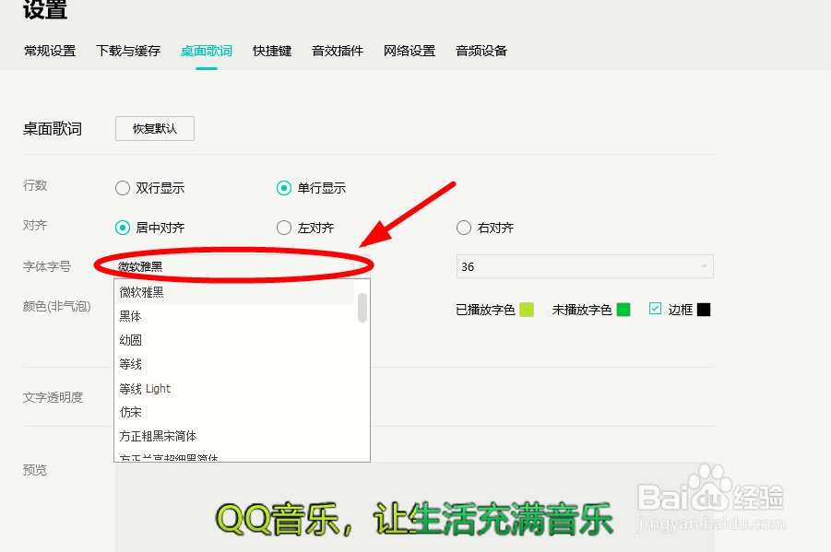Click the font list scrollbar thumb
831x552 pixels.
[362, 307]
